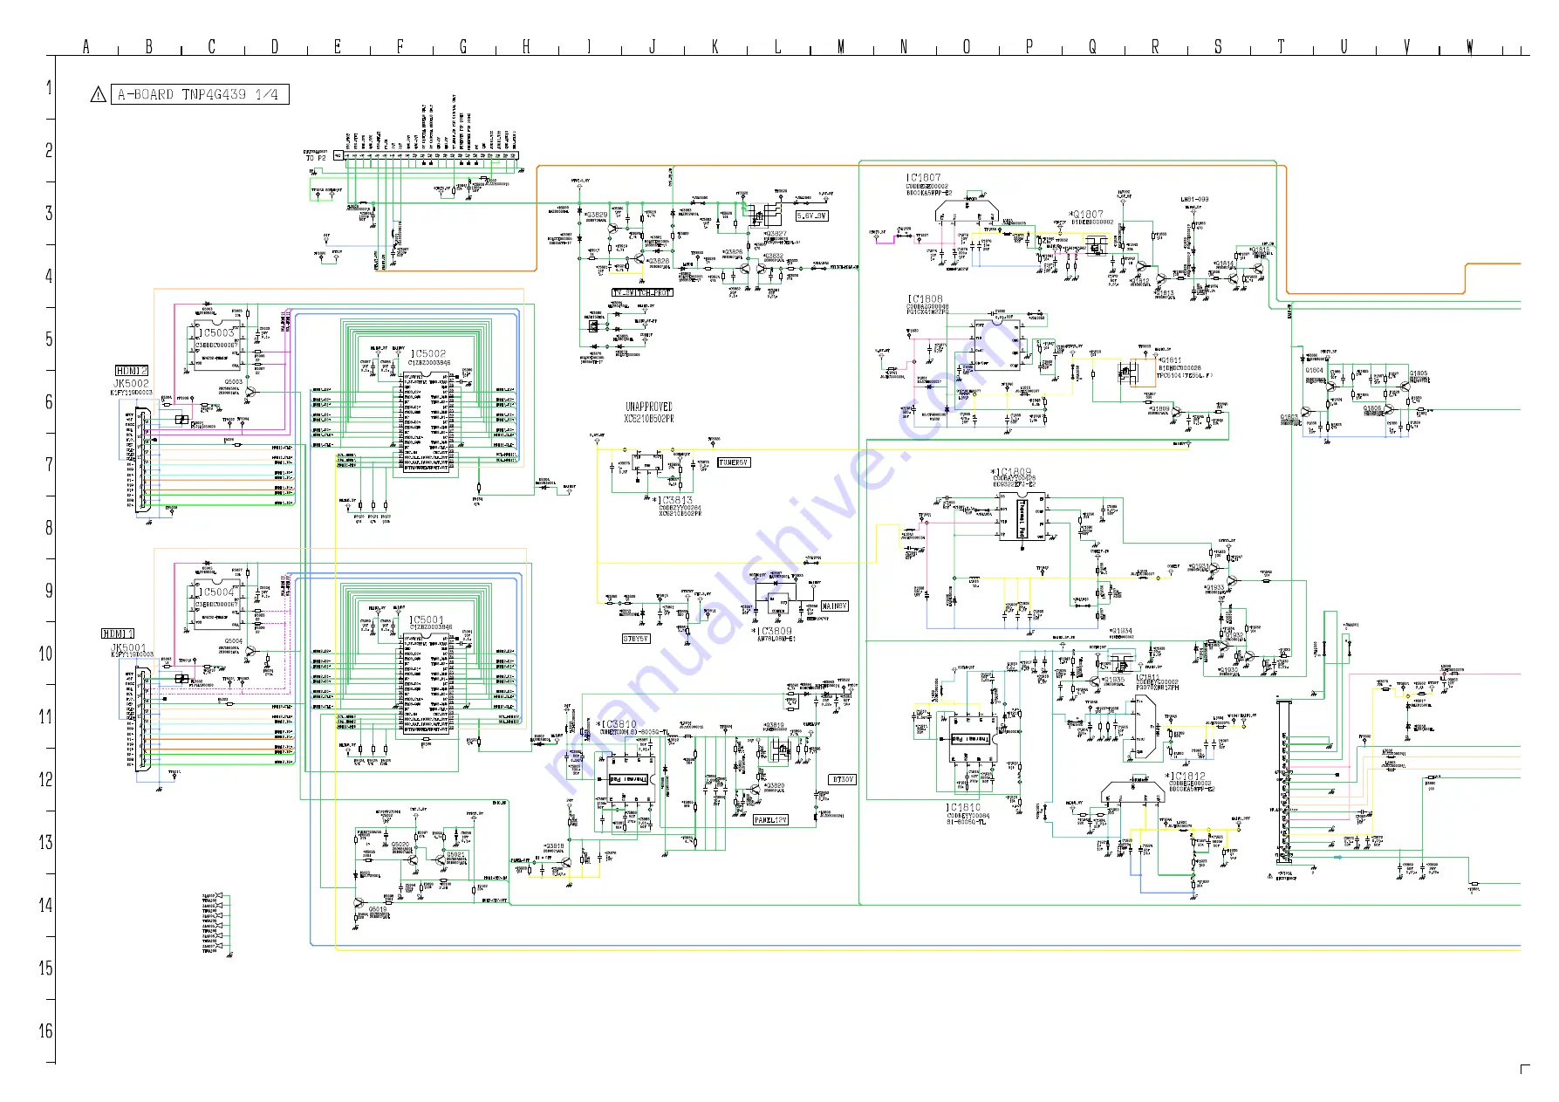Click the IC3810 converter label
1559x1102 pixels.
coord(617,724)
